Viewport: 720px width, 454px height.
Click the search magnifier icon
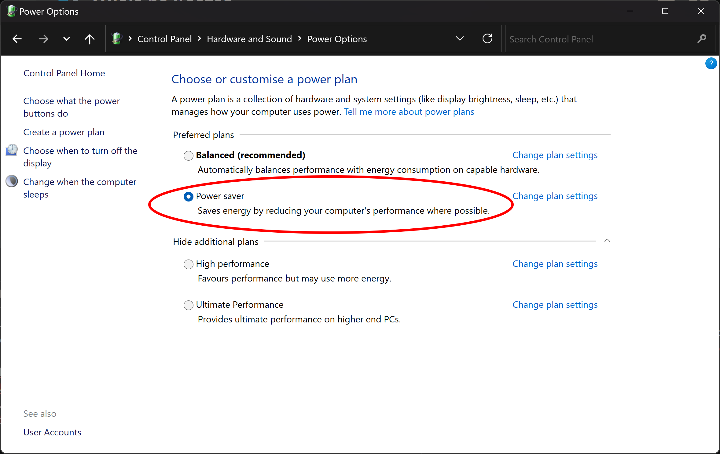coord(702,39)
